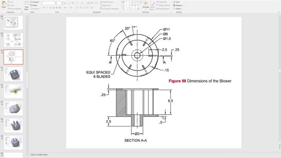Select the triangle shape in the shapes gallery
This screenshot has width=281, height=158.
click(x=123, y=5)
